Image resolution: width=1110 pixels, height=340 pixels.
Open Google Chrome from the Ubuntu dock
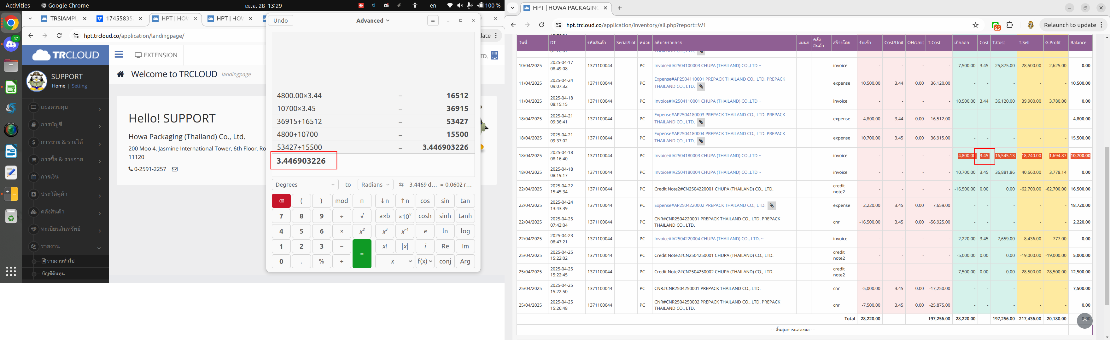pos(11,23)
